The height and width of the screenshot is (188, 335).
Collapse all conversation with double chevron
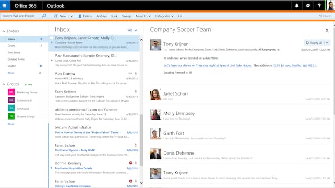327,30
